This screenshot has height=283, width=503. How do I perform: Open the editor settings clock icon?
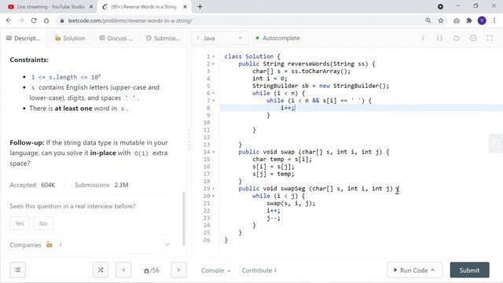[x=473, y=39]
